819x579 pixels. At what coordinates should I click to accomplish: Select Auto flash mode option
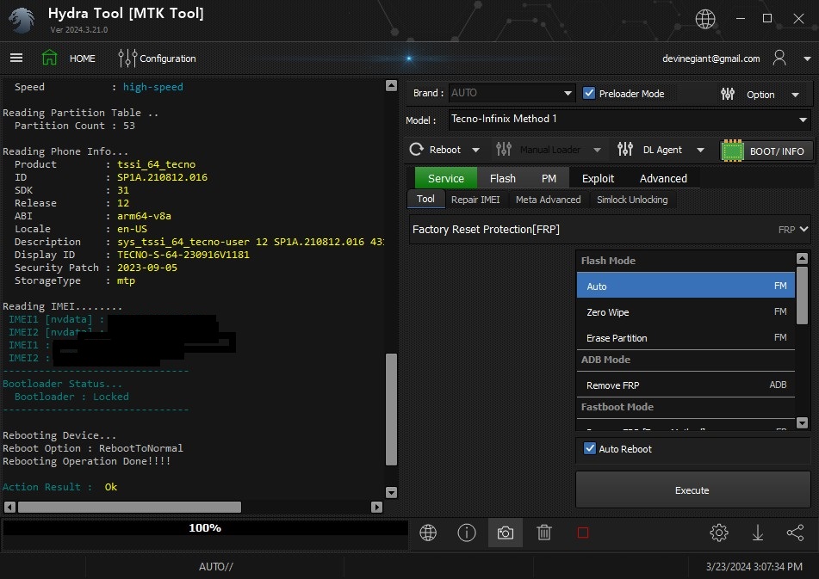[x=686, y=286]
